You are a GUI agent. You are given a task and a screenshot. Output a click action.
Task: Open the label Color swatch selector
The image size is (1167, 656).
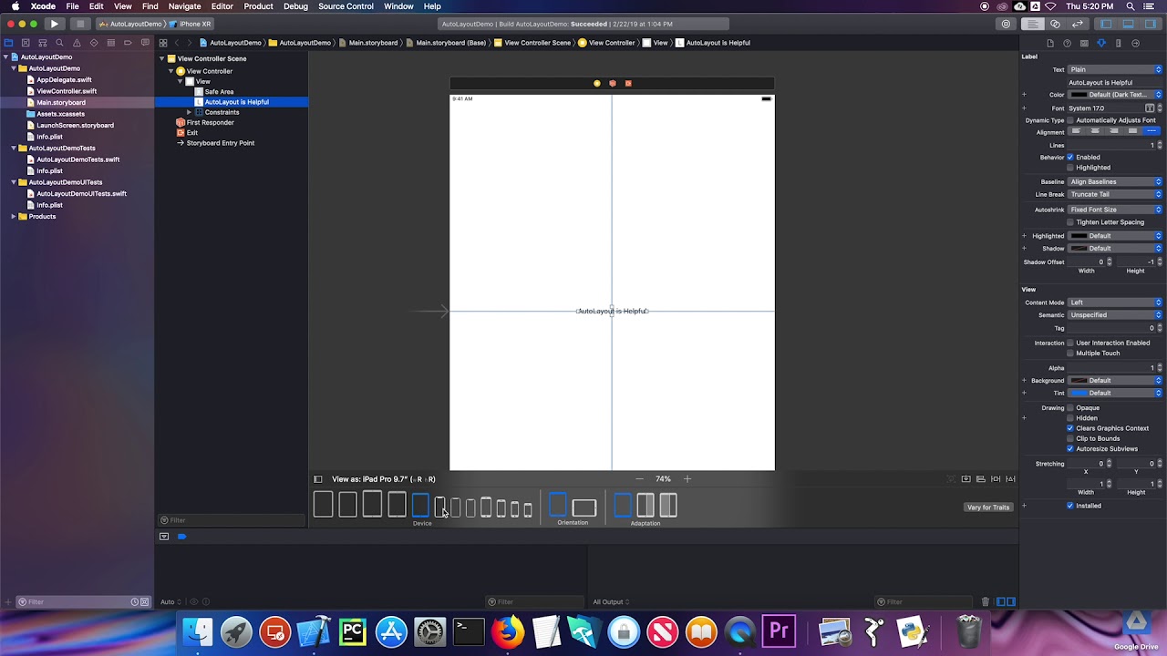pyautogui.click(x=1079, y=95)
